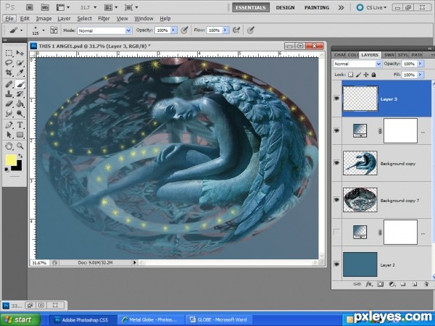Hide the Layer 2 layer

tap(336, 264)
